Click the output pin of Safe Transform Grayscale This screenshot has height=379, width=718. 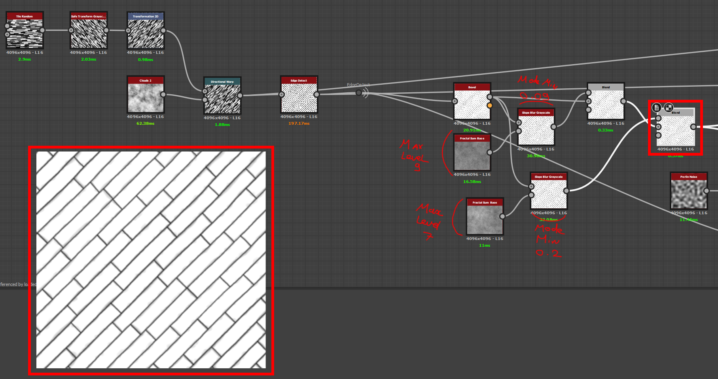106,30
